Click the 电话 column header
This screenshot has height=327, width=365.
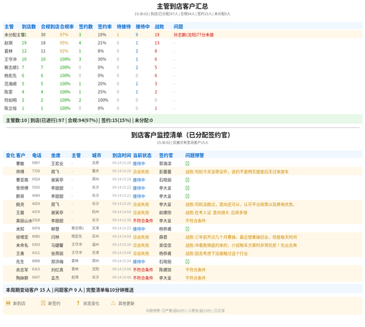click(x=36, y=155)
